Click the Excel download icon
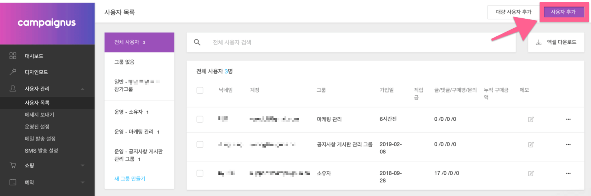591x196 pixels. pyautogui.click(x=539, y=43)
